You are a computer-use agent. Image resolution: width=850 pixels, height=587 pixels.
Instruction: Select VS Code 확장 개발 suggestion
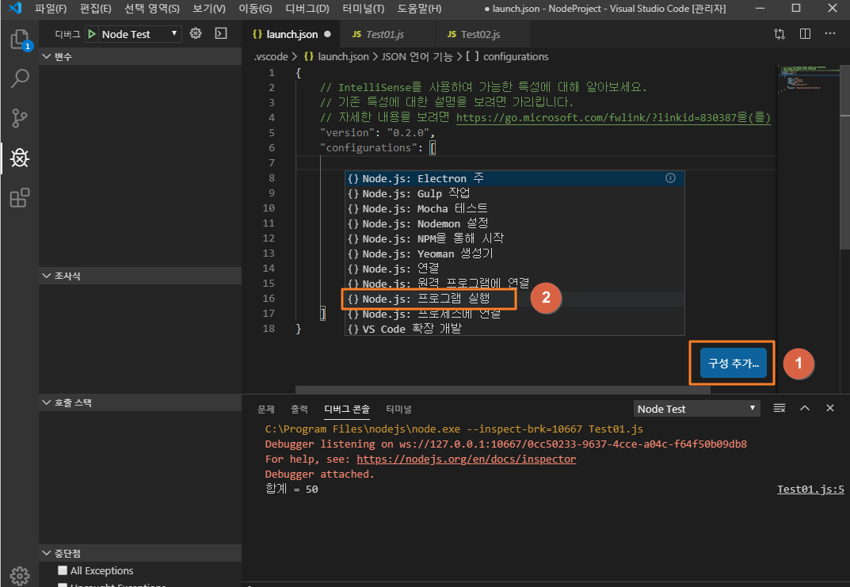pyautogui.click(x=514, y=329)
